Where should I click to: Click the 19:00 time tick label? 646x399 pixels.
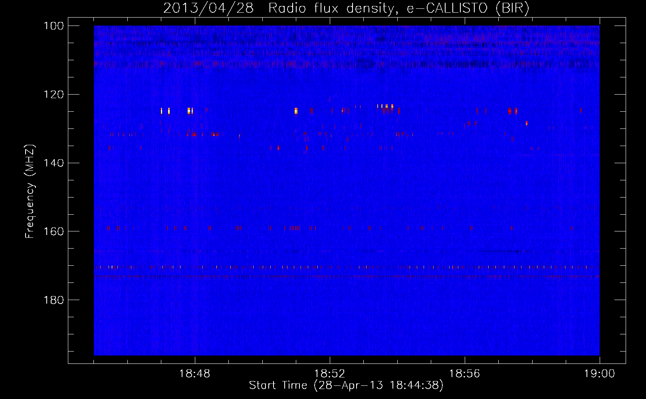pyautogui.click(x=599, y=374)
